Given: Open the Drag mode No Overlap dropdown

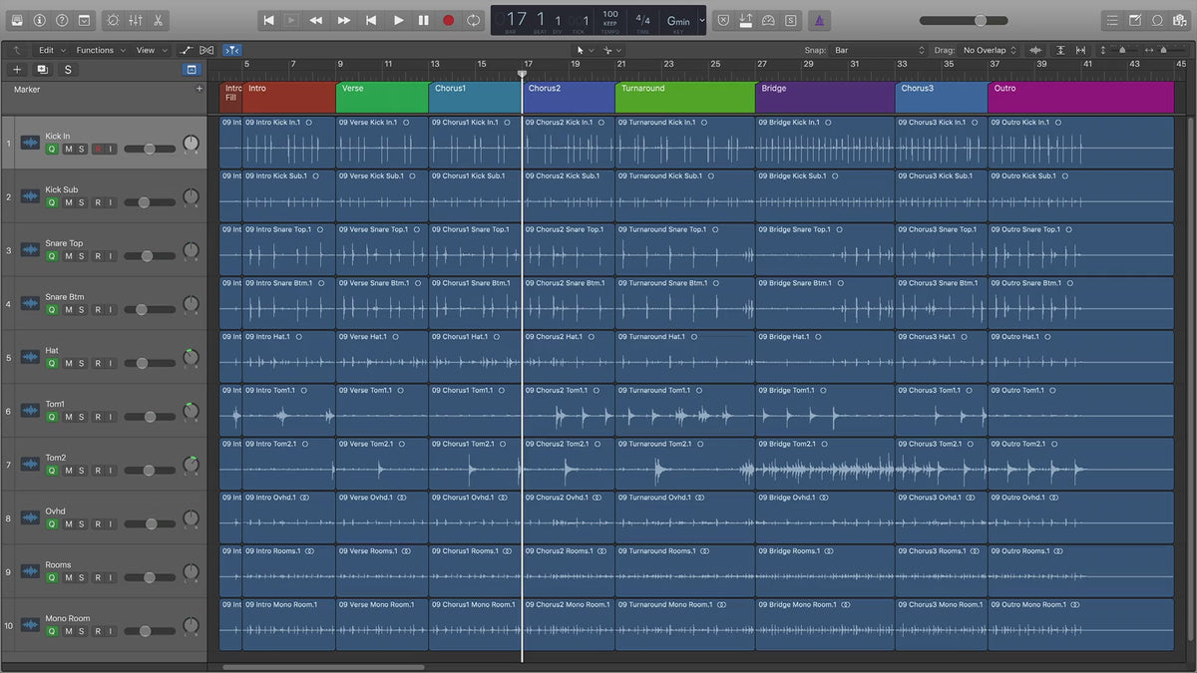Looking at the screenshot, I should (x=990, y=50).
